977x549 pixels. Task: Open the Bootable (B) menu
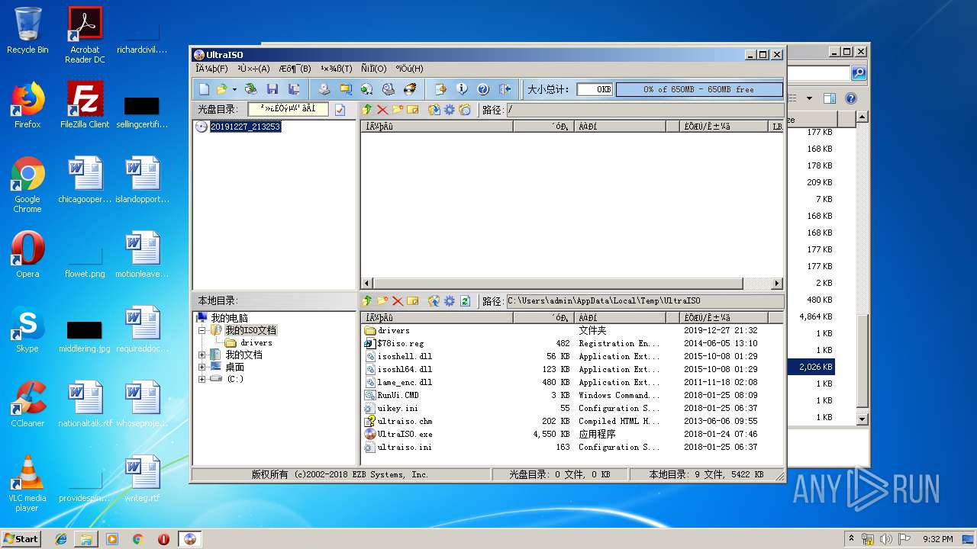coord(295,69)
